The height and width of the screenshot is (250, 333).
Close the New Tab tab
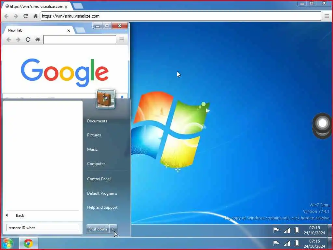click(x=69, y=31)
